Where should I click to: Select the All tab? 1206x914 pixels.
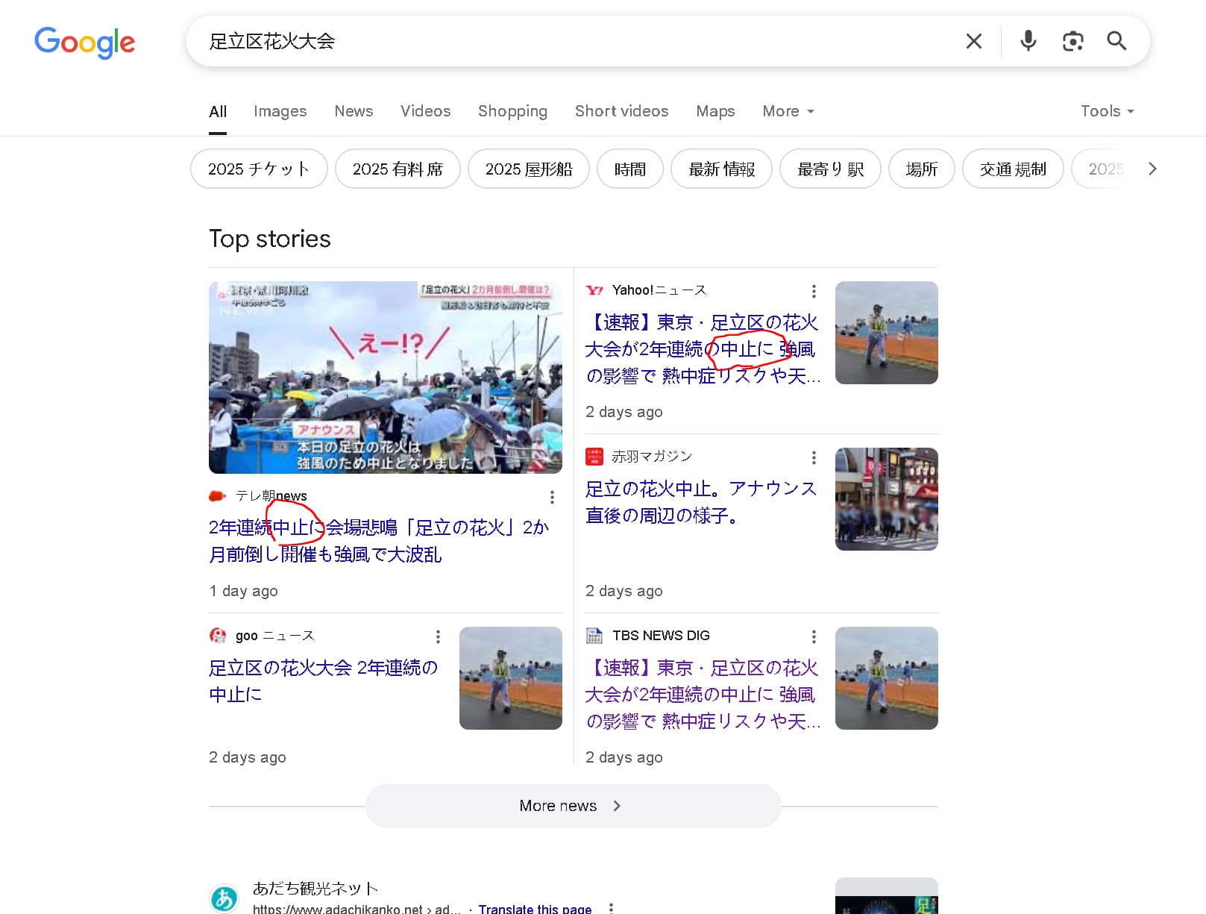pos(218,112)
